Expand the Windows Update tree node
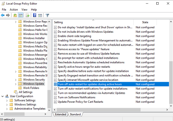This screenshot has height=121, width=173. point(16,84)
